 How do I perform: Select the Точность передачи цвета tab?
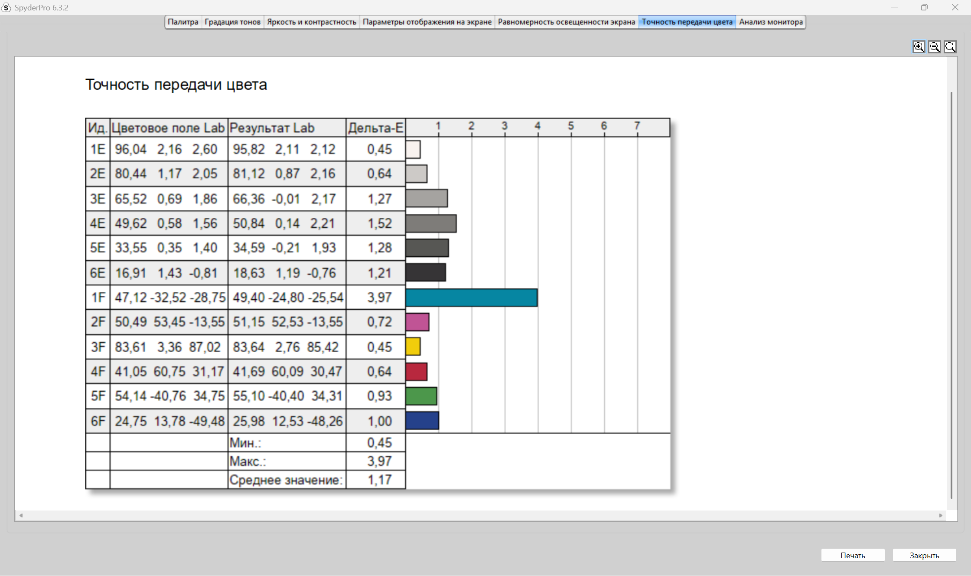[x=687, y=22]
